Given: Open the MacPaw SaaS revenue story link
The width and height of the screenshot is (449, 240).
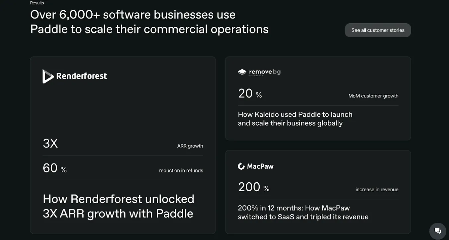Looking at the screenshot, I should coord(303,212).
